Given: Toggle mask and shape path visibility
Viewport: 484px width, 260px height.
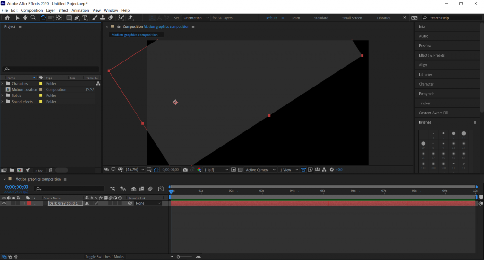Looking at the screenshot, I should click(x=156, y=170).
